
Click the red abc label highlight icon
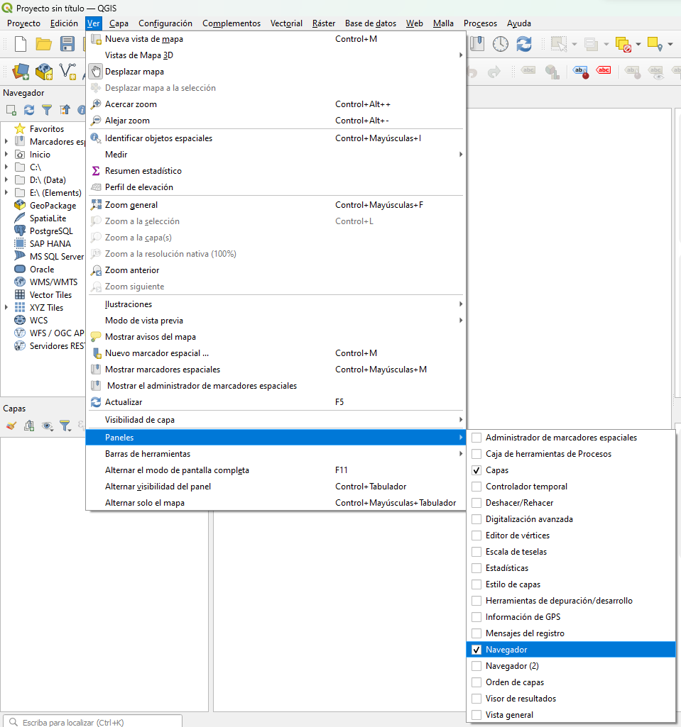click(x=604, y=70)
